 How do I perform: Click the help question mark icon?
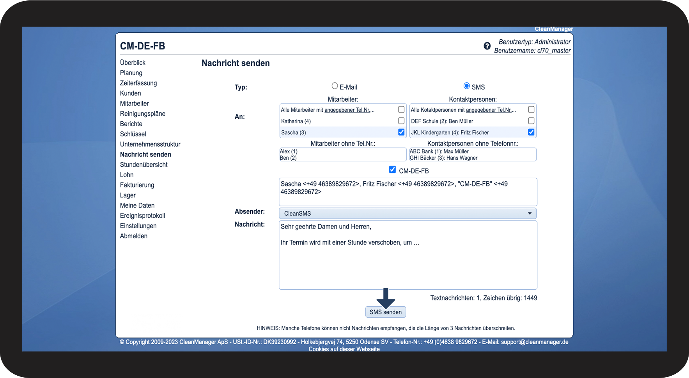487,46
